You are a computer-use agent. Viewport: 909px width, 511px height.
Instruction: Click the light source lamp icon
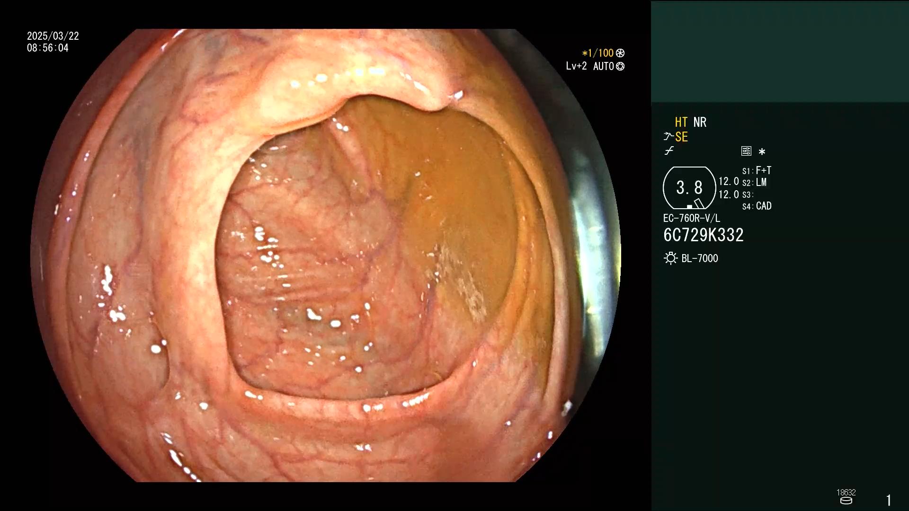pyautogui.click(x=670, y=258)
